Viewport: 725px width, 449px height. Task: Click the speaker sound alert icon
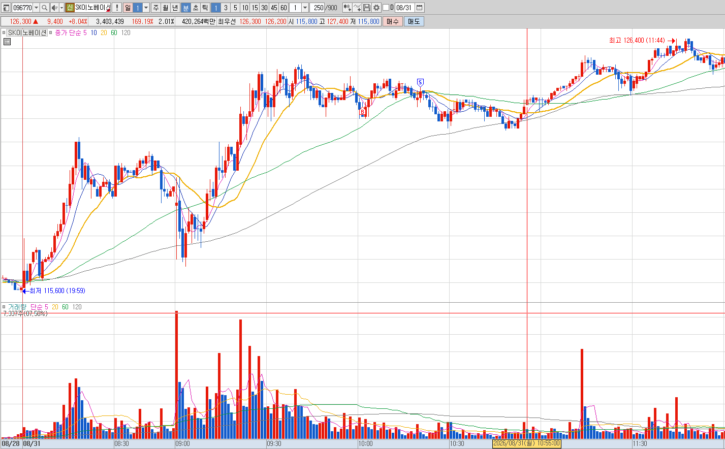coord(54,8)
